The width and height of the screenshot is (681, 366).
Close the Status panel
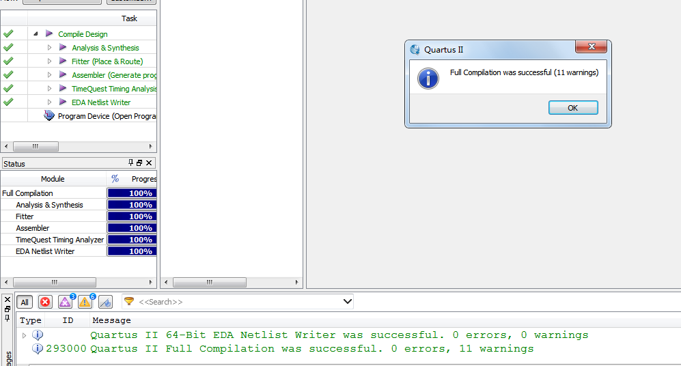point(149,163)
